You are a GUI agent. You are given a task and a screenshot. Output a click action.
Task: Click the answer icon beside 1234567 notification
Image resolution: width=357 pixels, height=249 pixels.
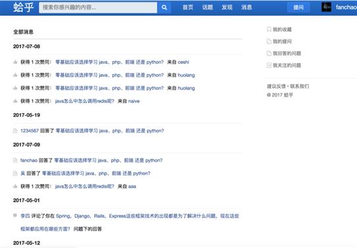(x=15, y=131)
